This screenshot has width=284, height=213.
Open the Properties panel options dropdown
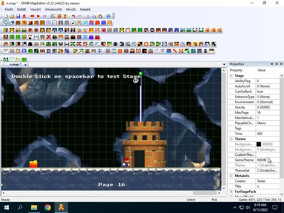click(272, 64)
